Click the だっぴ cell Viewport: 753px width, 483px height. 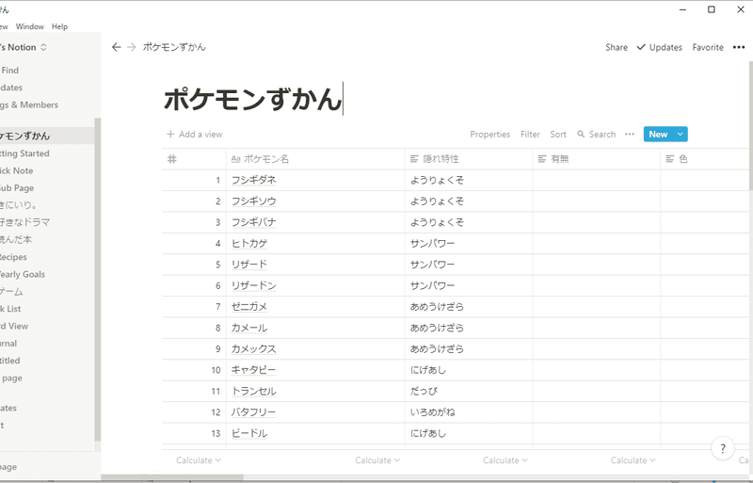pos(469,392)
